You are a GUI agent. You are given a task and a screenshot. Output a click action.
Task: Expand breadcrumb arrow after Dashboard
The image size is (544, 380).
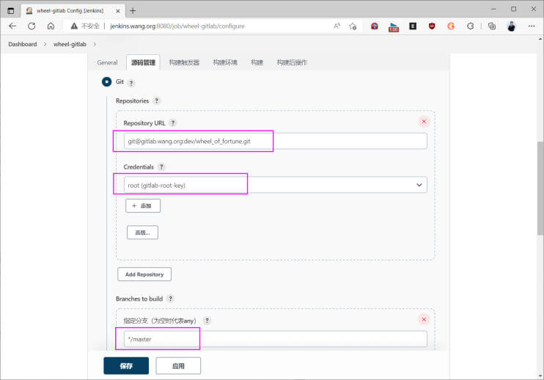click(45, 45)
